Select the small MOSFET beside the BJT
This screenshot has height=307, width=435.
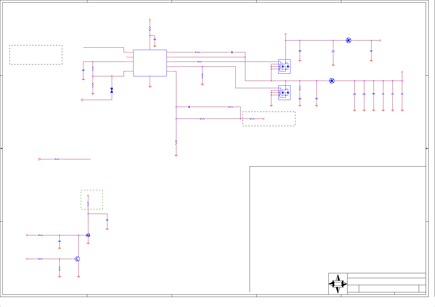pos(88,235)
